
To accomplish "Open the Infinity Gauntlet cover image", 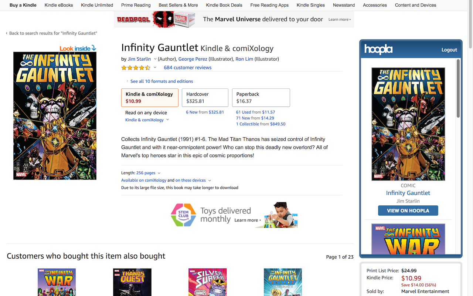I will point(55,116).
